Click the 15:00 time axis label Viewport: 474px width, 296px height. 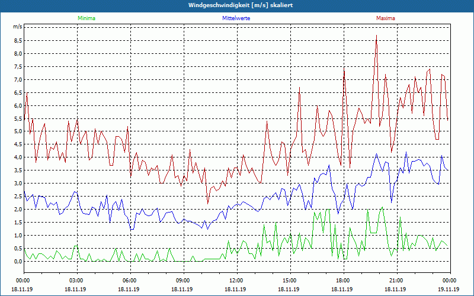click(290, 281)
